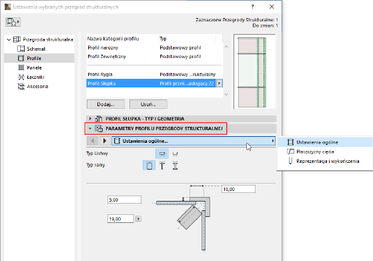The width and height of the screenshot is (373, 261).
Task: Click the Panele panel icon
Action: (x=21, y=67)
